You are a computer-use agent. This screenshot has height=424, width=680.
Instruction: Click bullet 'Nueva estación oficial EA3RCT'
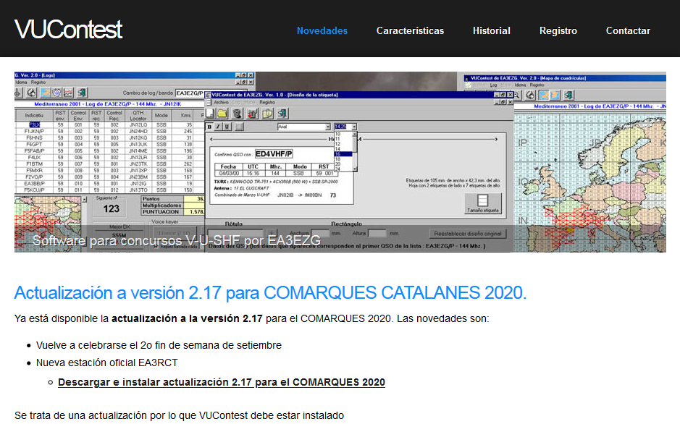point(106,362)
